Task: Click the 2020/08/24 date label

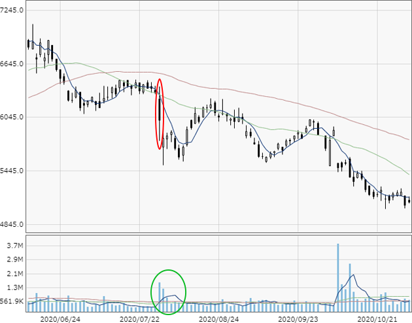Action: 219,319
